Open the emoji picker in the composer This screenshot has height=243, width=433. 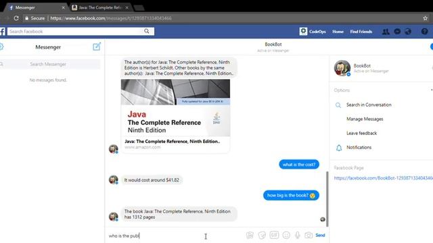point(286,235)
